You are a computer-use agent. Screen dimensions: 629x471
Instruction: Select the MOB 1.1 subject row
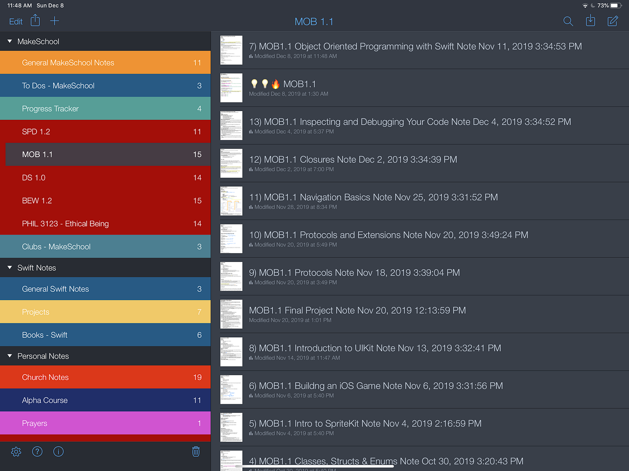point(105,155)
